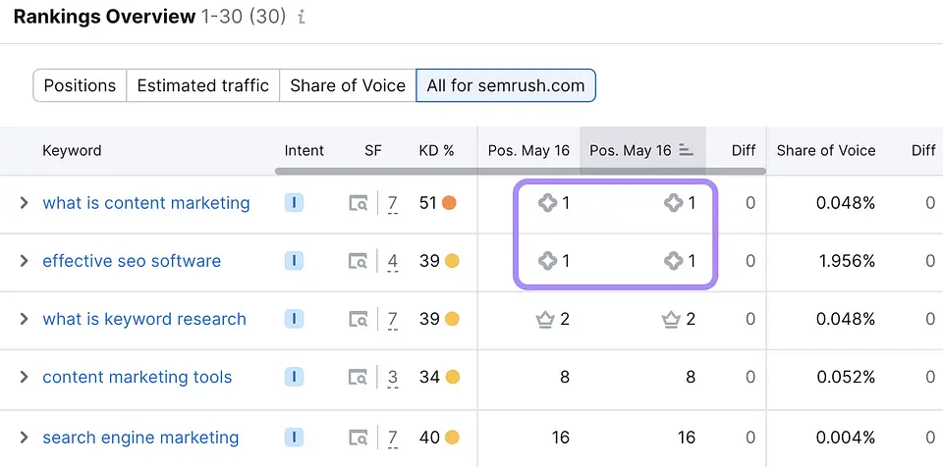Click crown icon in 'what is keyword research' row
This screenshot has width=943, height=467.
click(546, 319)
